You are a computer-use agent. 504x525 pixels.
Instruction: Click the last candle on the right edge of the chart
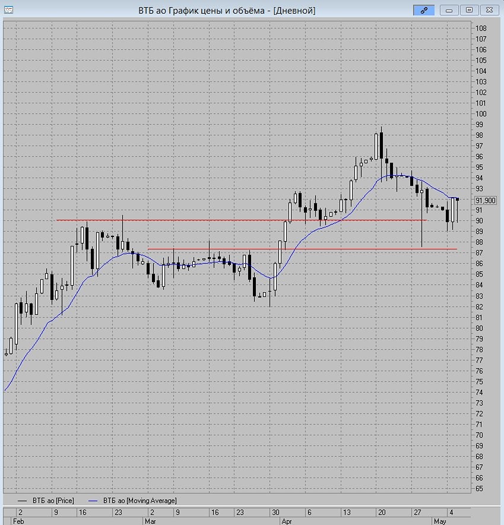coord(458,200)
